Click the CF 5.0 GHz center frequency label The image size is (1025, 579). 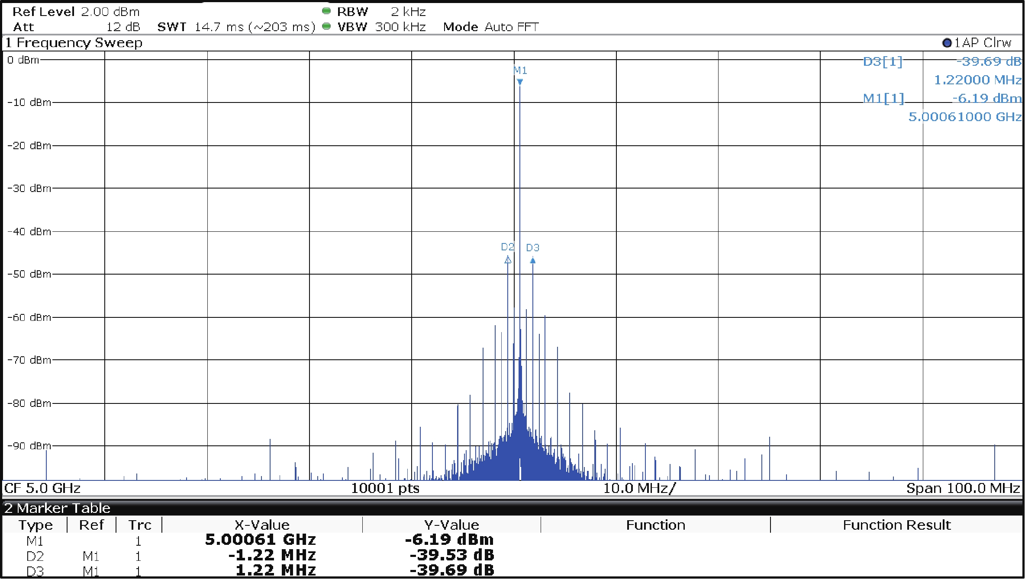point(42,488)
